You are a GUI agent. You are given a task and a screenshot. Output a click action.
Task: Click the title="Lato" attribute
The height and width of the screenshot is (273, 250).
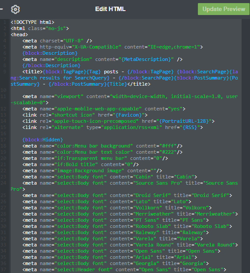point(171,201)
